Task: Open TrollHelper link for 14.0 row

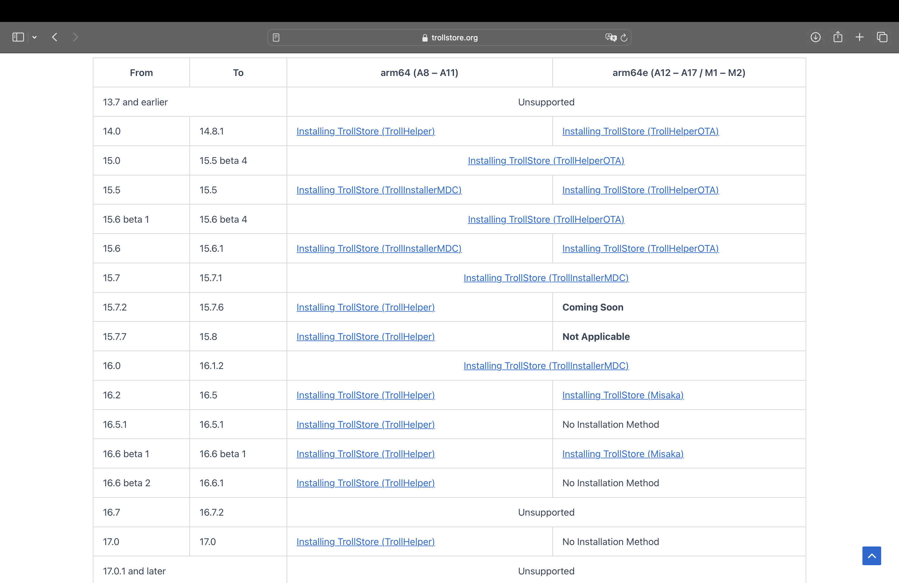Action: pos(365,131)
